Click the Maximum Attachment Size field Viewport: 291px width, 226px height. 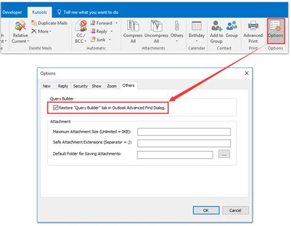pos(184,132)
